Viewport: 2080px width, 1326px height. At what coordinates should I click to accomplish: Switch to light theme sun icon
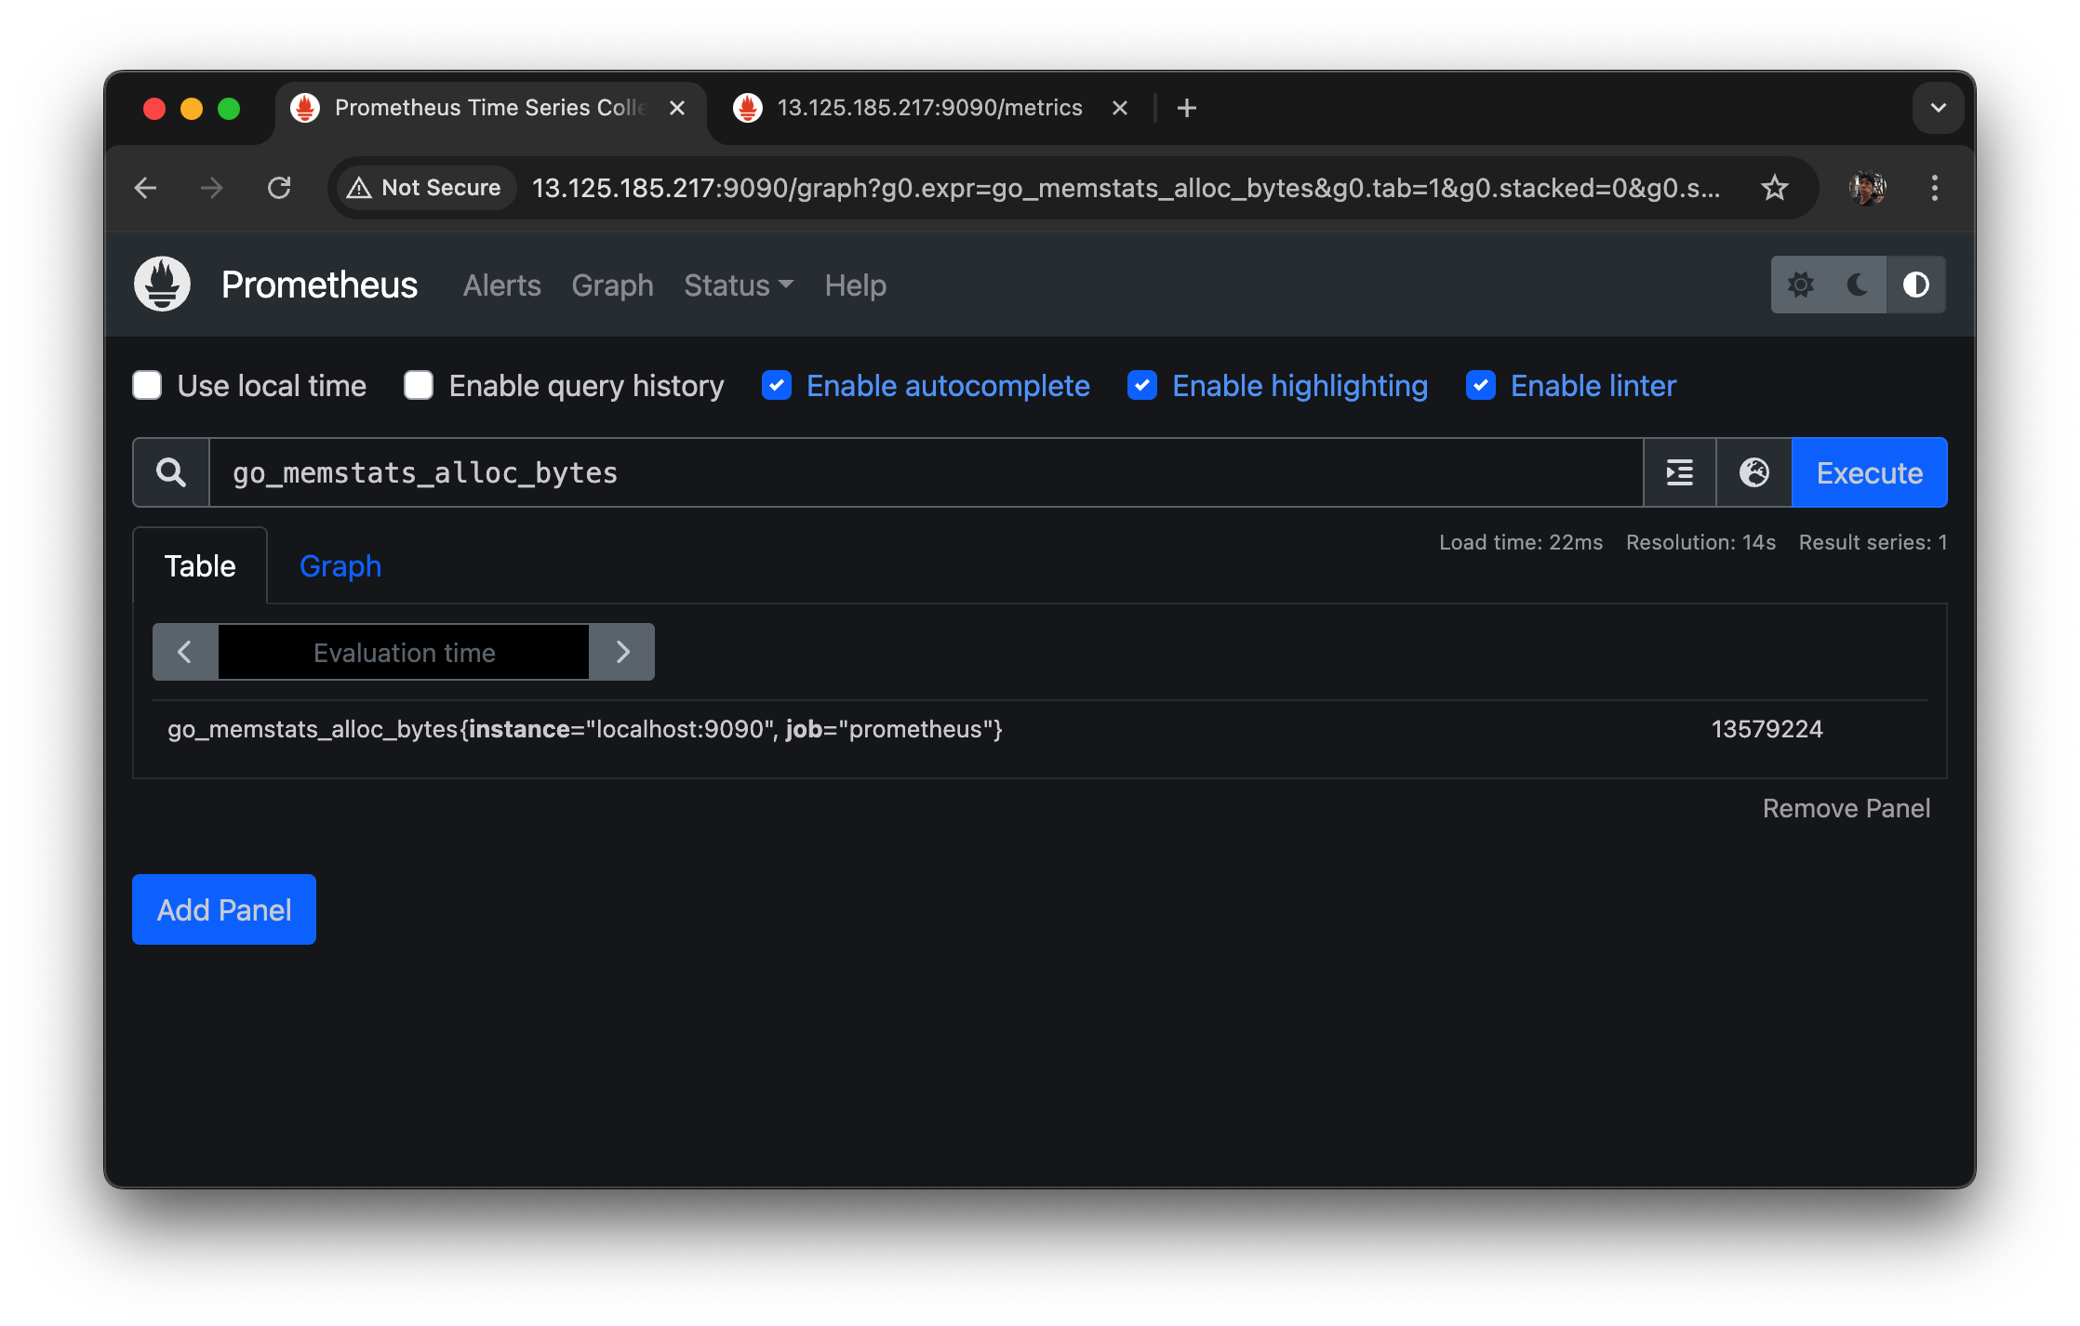click(1801, 285)
